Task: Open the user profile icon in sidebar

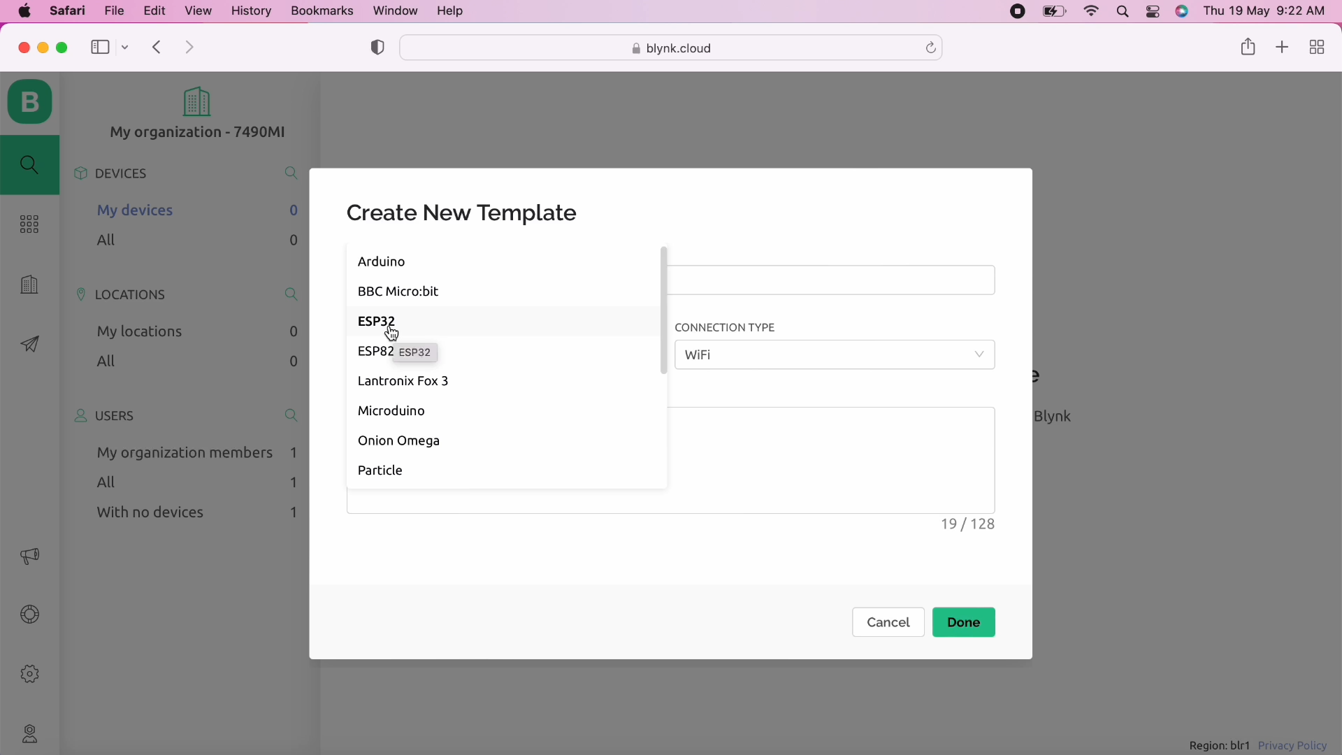Action: 29,734
